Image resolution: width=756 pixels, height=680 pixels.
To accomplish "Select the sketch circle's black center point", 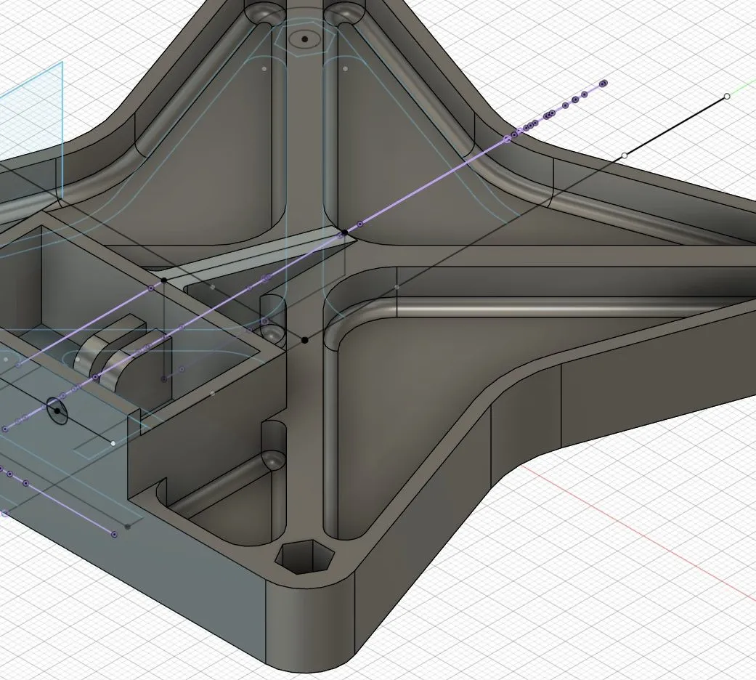I will coord(57,411).
